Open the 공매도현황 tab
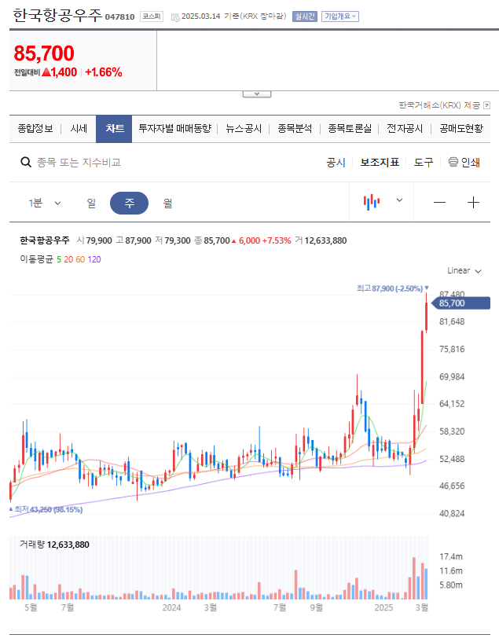499x642 pixels. coord(461,129)
